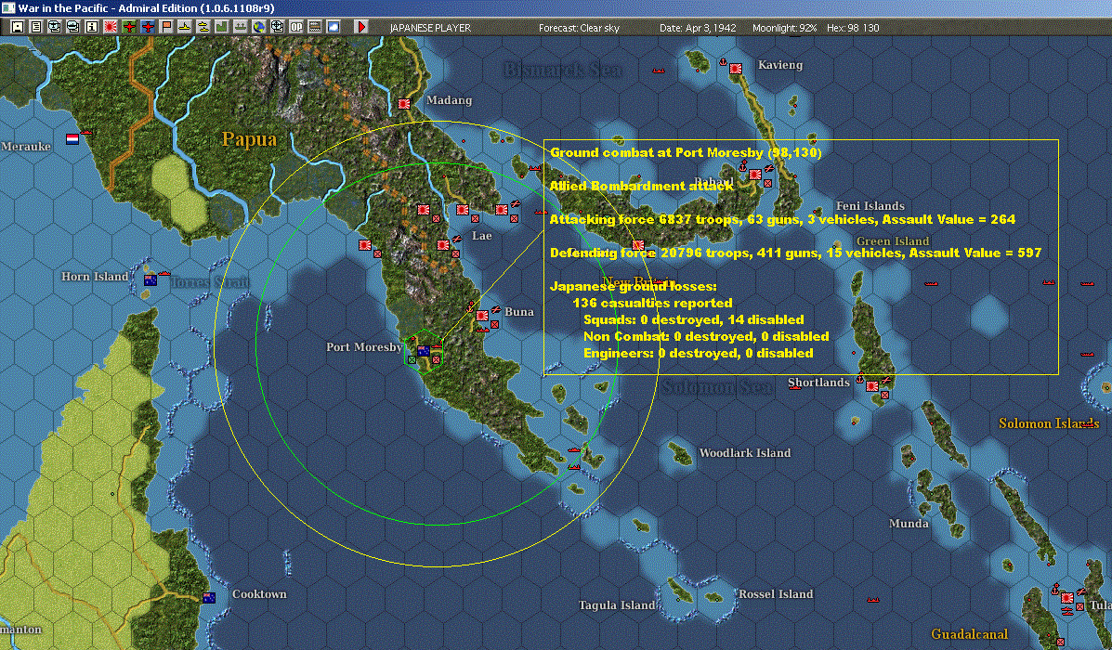Select Japanese flag base at Kavieng
Screen dimensions: 1112x650
(736, 69)
